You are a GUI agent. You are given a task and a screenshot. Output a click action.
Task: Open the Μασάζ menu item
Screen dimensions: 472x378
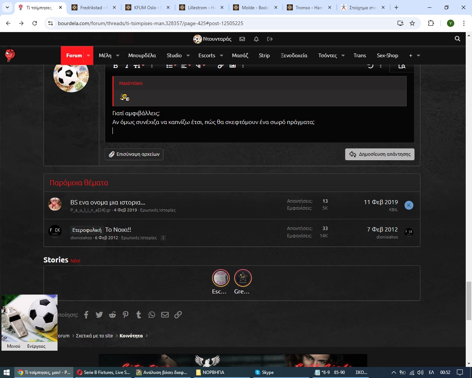coord(240,55)
